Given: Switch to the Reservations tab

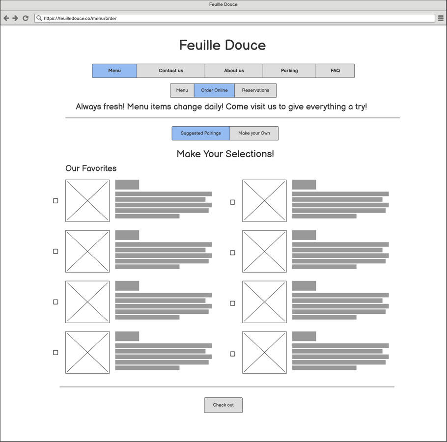Looking at the screenshot, I should 255,90.
